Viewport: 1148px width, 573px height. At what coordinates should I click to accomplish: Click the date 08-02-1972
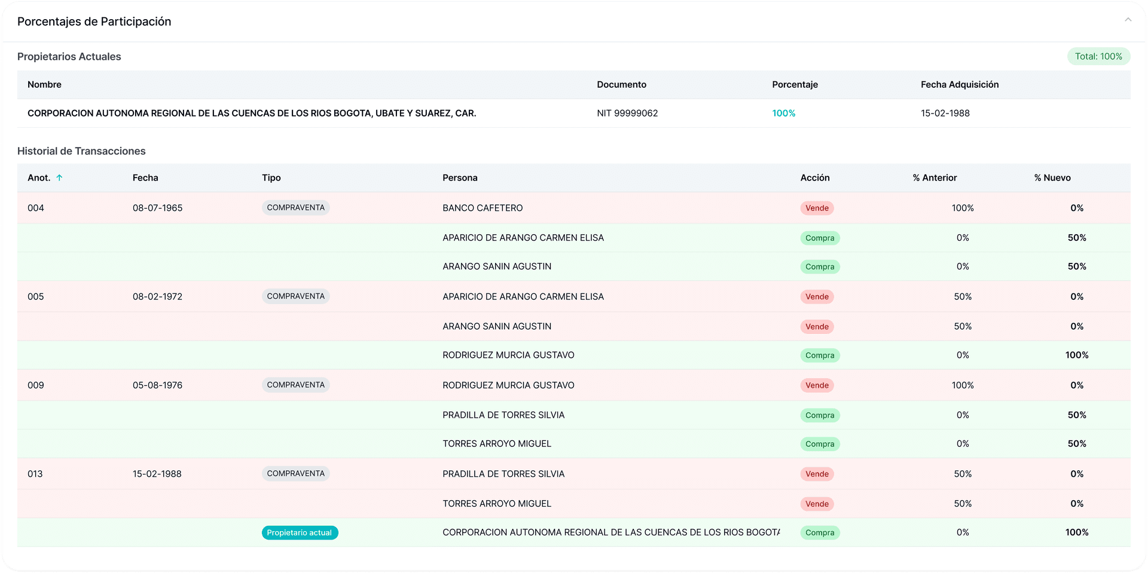click(x=157, y=296)
